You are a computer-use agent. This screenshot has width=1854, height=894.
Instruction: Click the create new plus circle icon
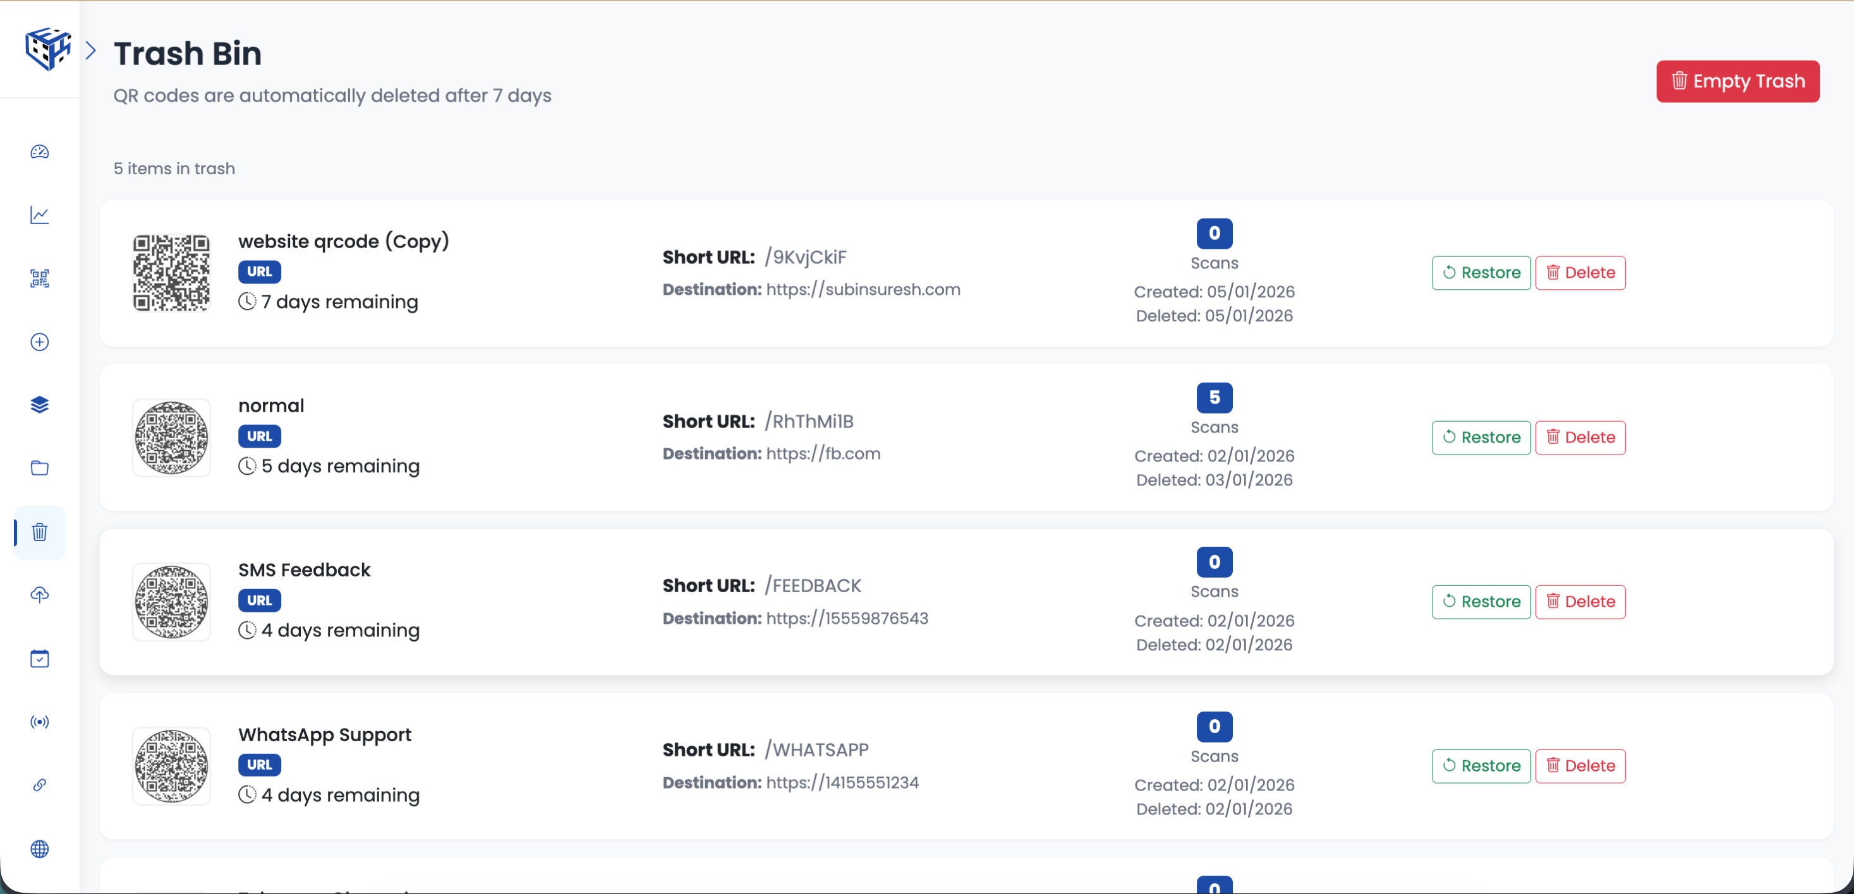click(40, 342)
